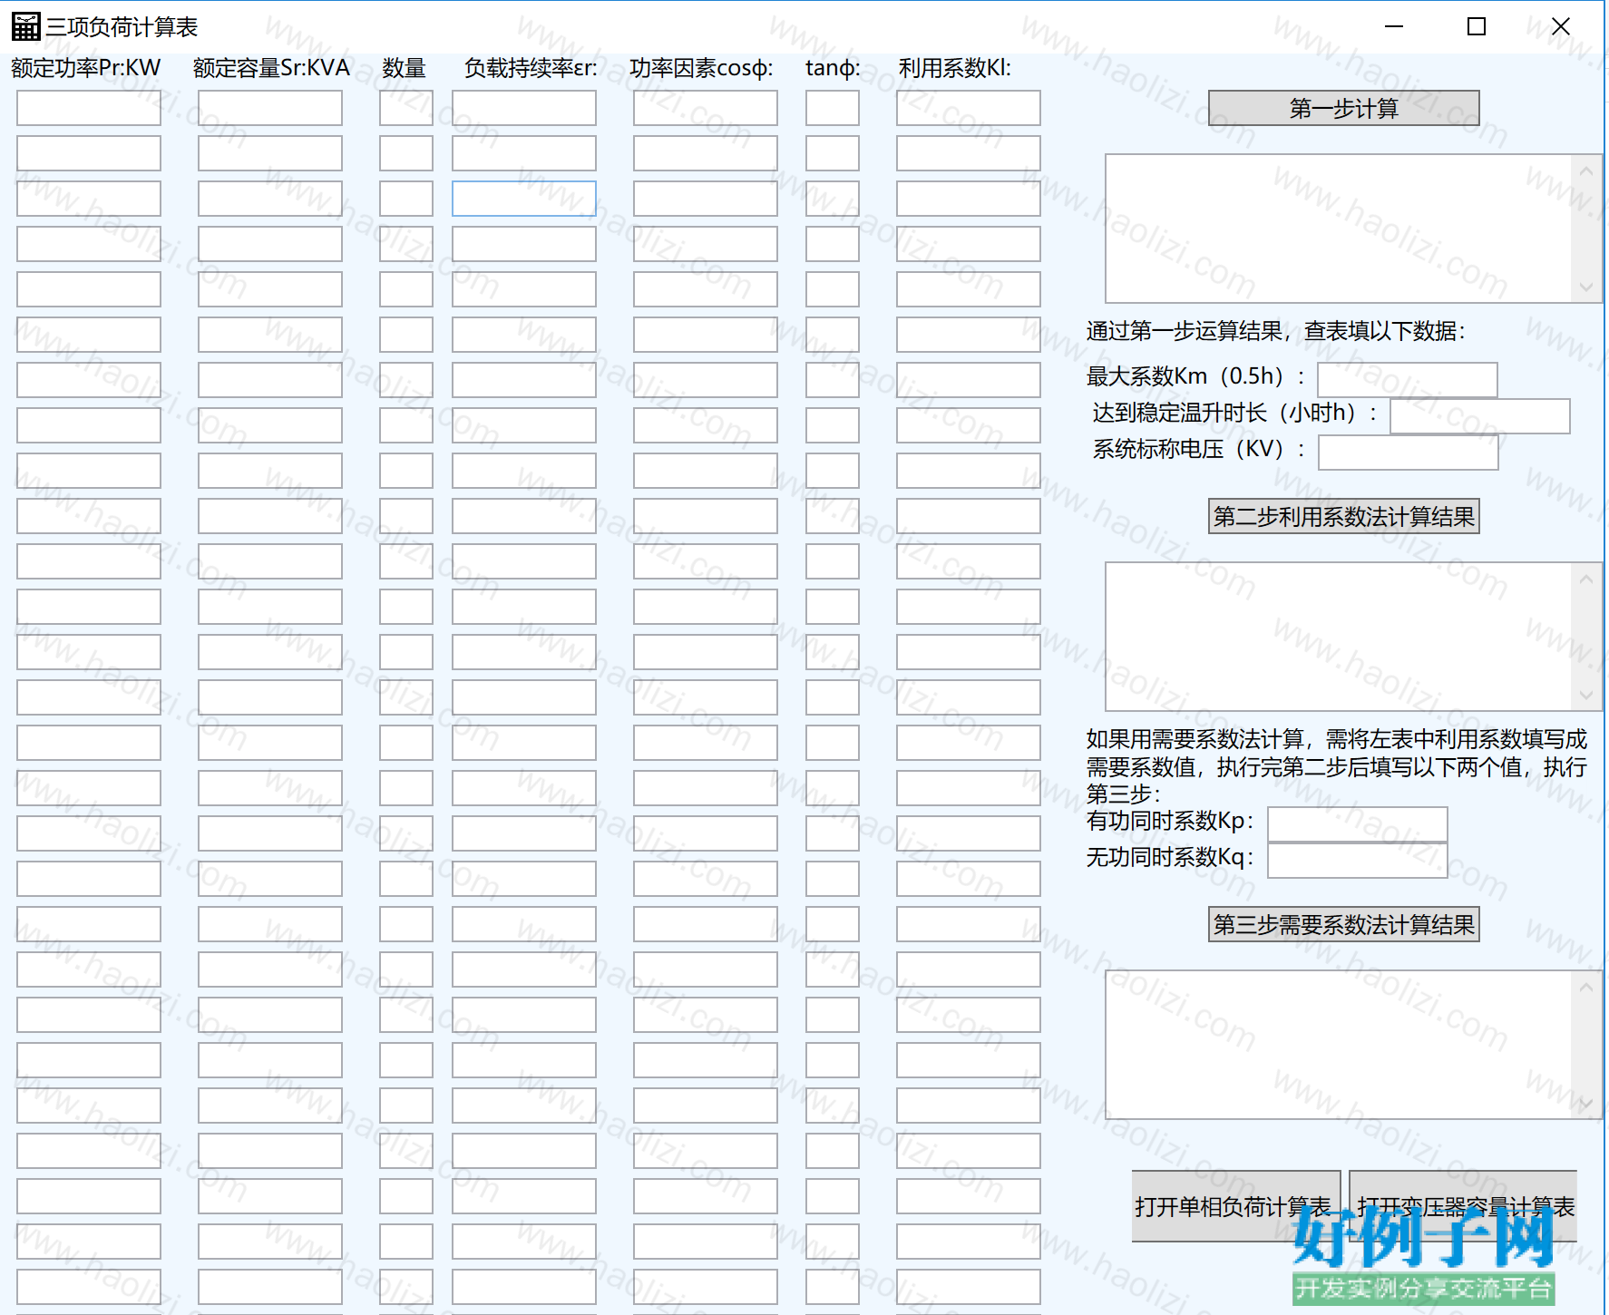Click first row of 额定功率Pr:KW column
Viewport: 1609px width, 1315px height.
pyautogui.click(x=89, y=108)
